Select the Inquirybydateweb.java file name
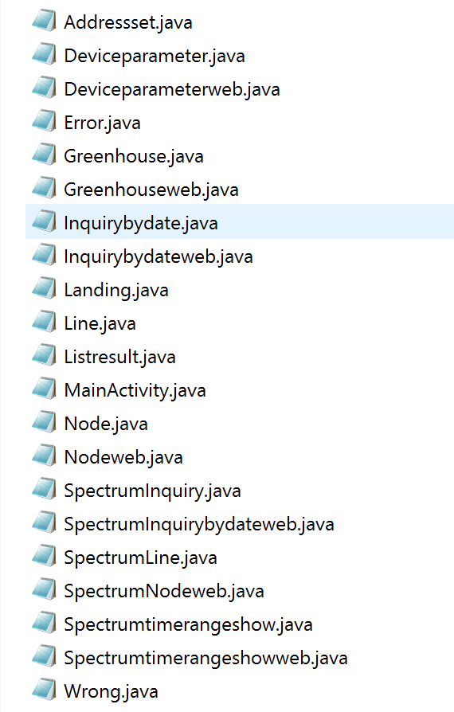The width and height of the screenshot is (454, 712). click(159, 257)
